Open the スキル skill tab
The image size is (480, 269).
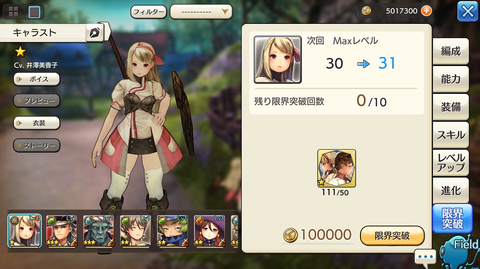click(451, 134)
